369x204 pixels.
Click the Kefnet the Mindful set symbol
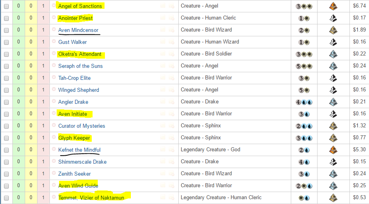pos(333,150)
